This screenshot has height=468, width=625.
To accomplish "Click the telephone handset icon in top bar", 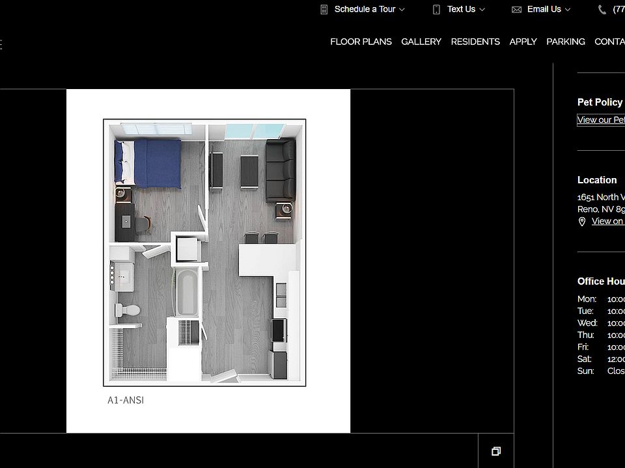I will pos(602,10).
